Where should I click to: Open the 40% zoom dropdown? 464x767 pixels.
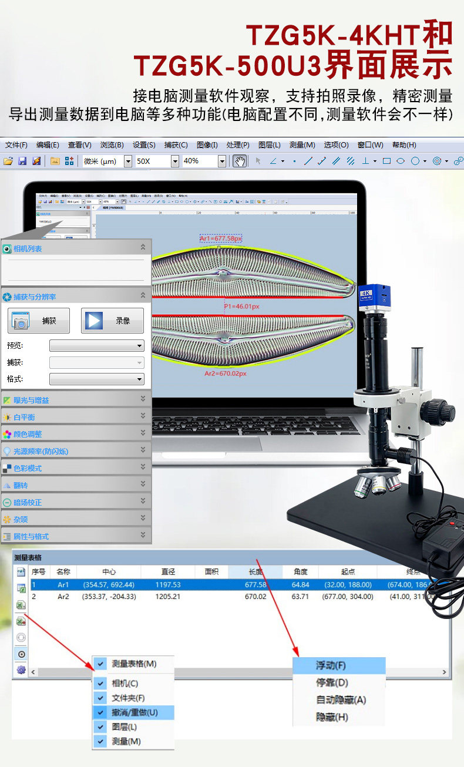coord(222,161)
